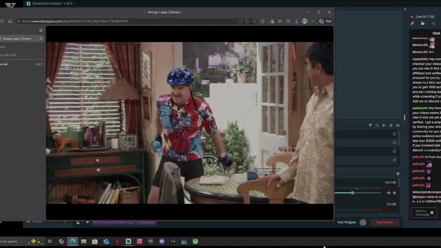Screen dimensions: 441x248
Task: Click the crossed-out alerts icon in events toolbar
Action: point(391,125)
